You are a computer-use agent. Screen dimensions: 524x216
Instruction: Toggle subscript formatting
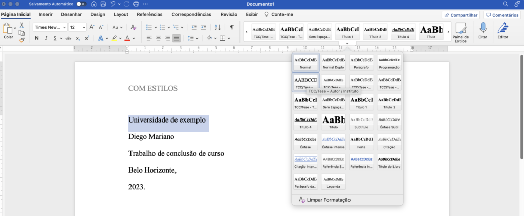click(x=78, y=38)
